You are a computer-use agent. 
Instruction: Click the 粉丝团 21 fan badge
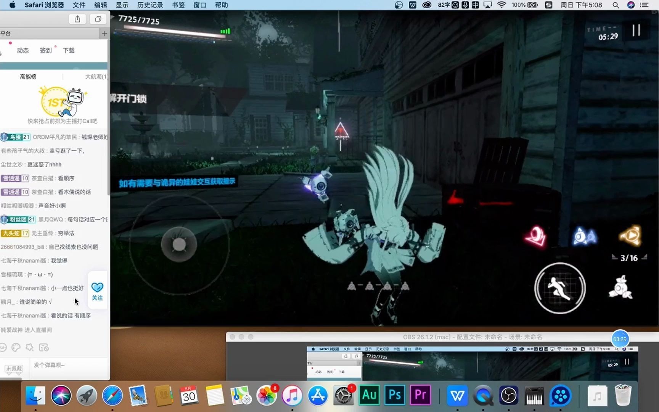(x=18, y=219)
